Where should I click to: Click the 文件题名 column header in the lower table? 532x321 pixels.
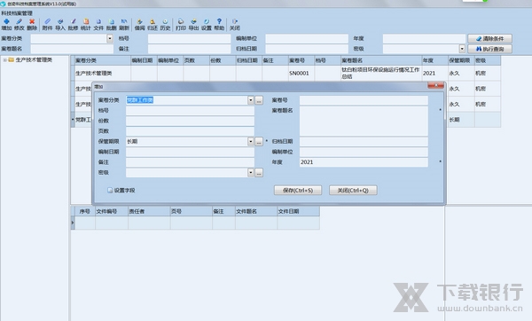point(256,211)
